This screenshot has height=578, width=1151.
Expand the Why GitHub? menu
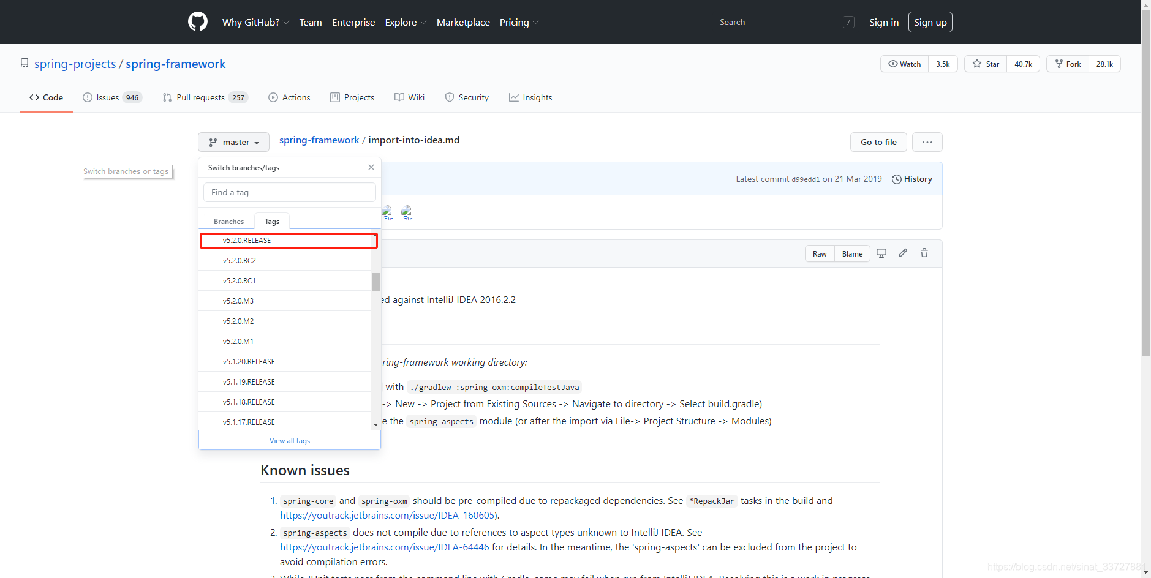[255, 22]
